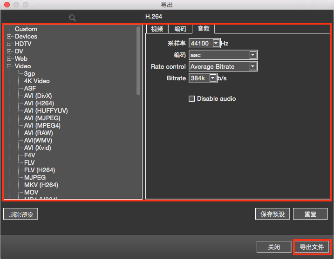The image size is (334, 259).
Task: Click the 导出文件 button
Action: tap(312, 247)
